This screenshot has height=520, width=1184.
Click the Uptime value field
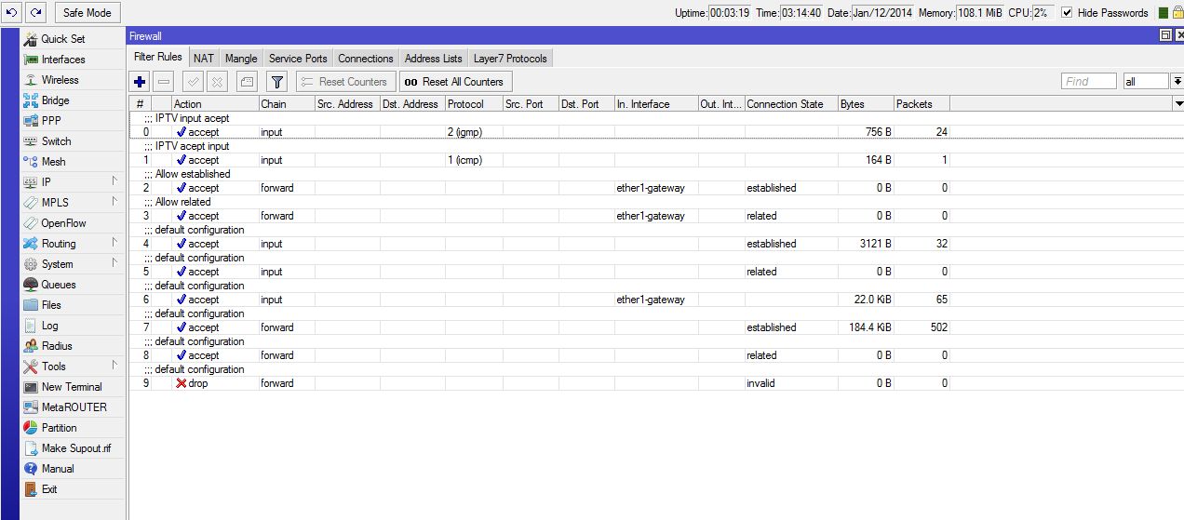(x=731, y=13)
